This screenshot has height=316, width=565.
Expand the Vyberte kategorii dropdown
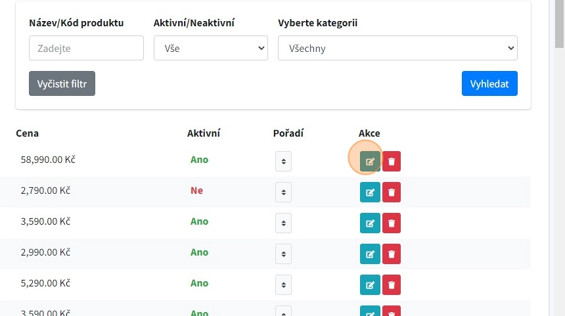coord(397,48)
